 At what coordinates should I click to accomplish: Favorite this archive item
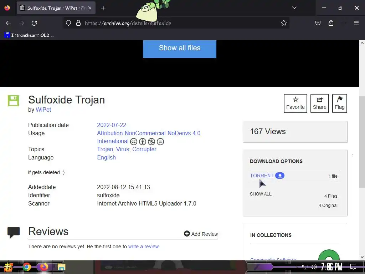point(295,103)
